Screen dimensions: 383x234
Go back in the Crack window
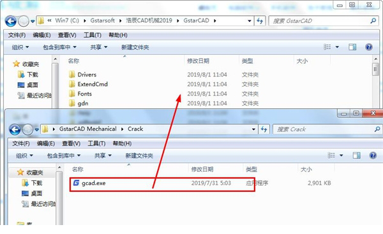coord(15,129)
